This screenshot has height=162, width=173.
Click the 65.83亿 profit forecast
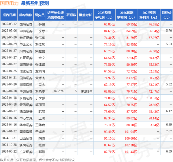(x=109, y=24)
